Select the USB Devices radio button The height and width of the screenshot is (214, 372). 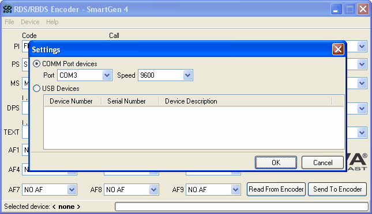pos(36,89)
